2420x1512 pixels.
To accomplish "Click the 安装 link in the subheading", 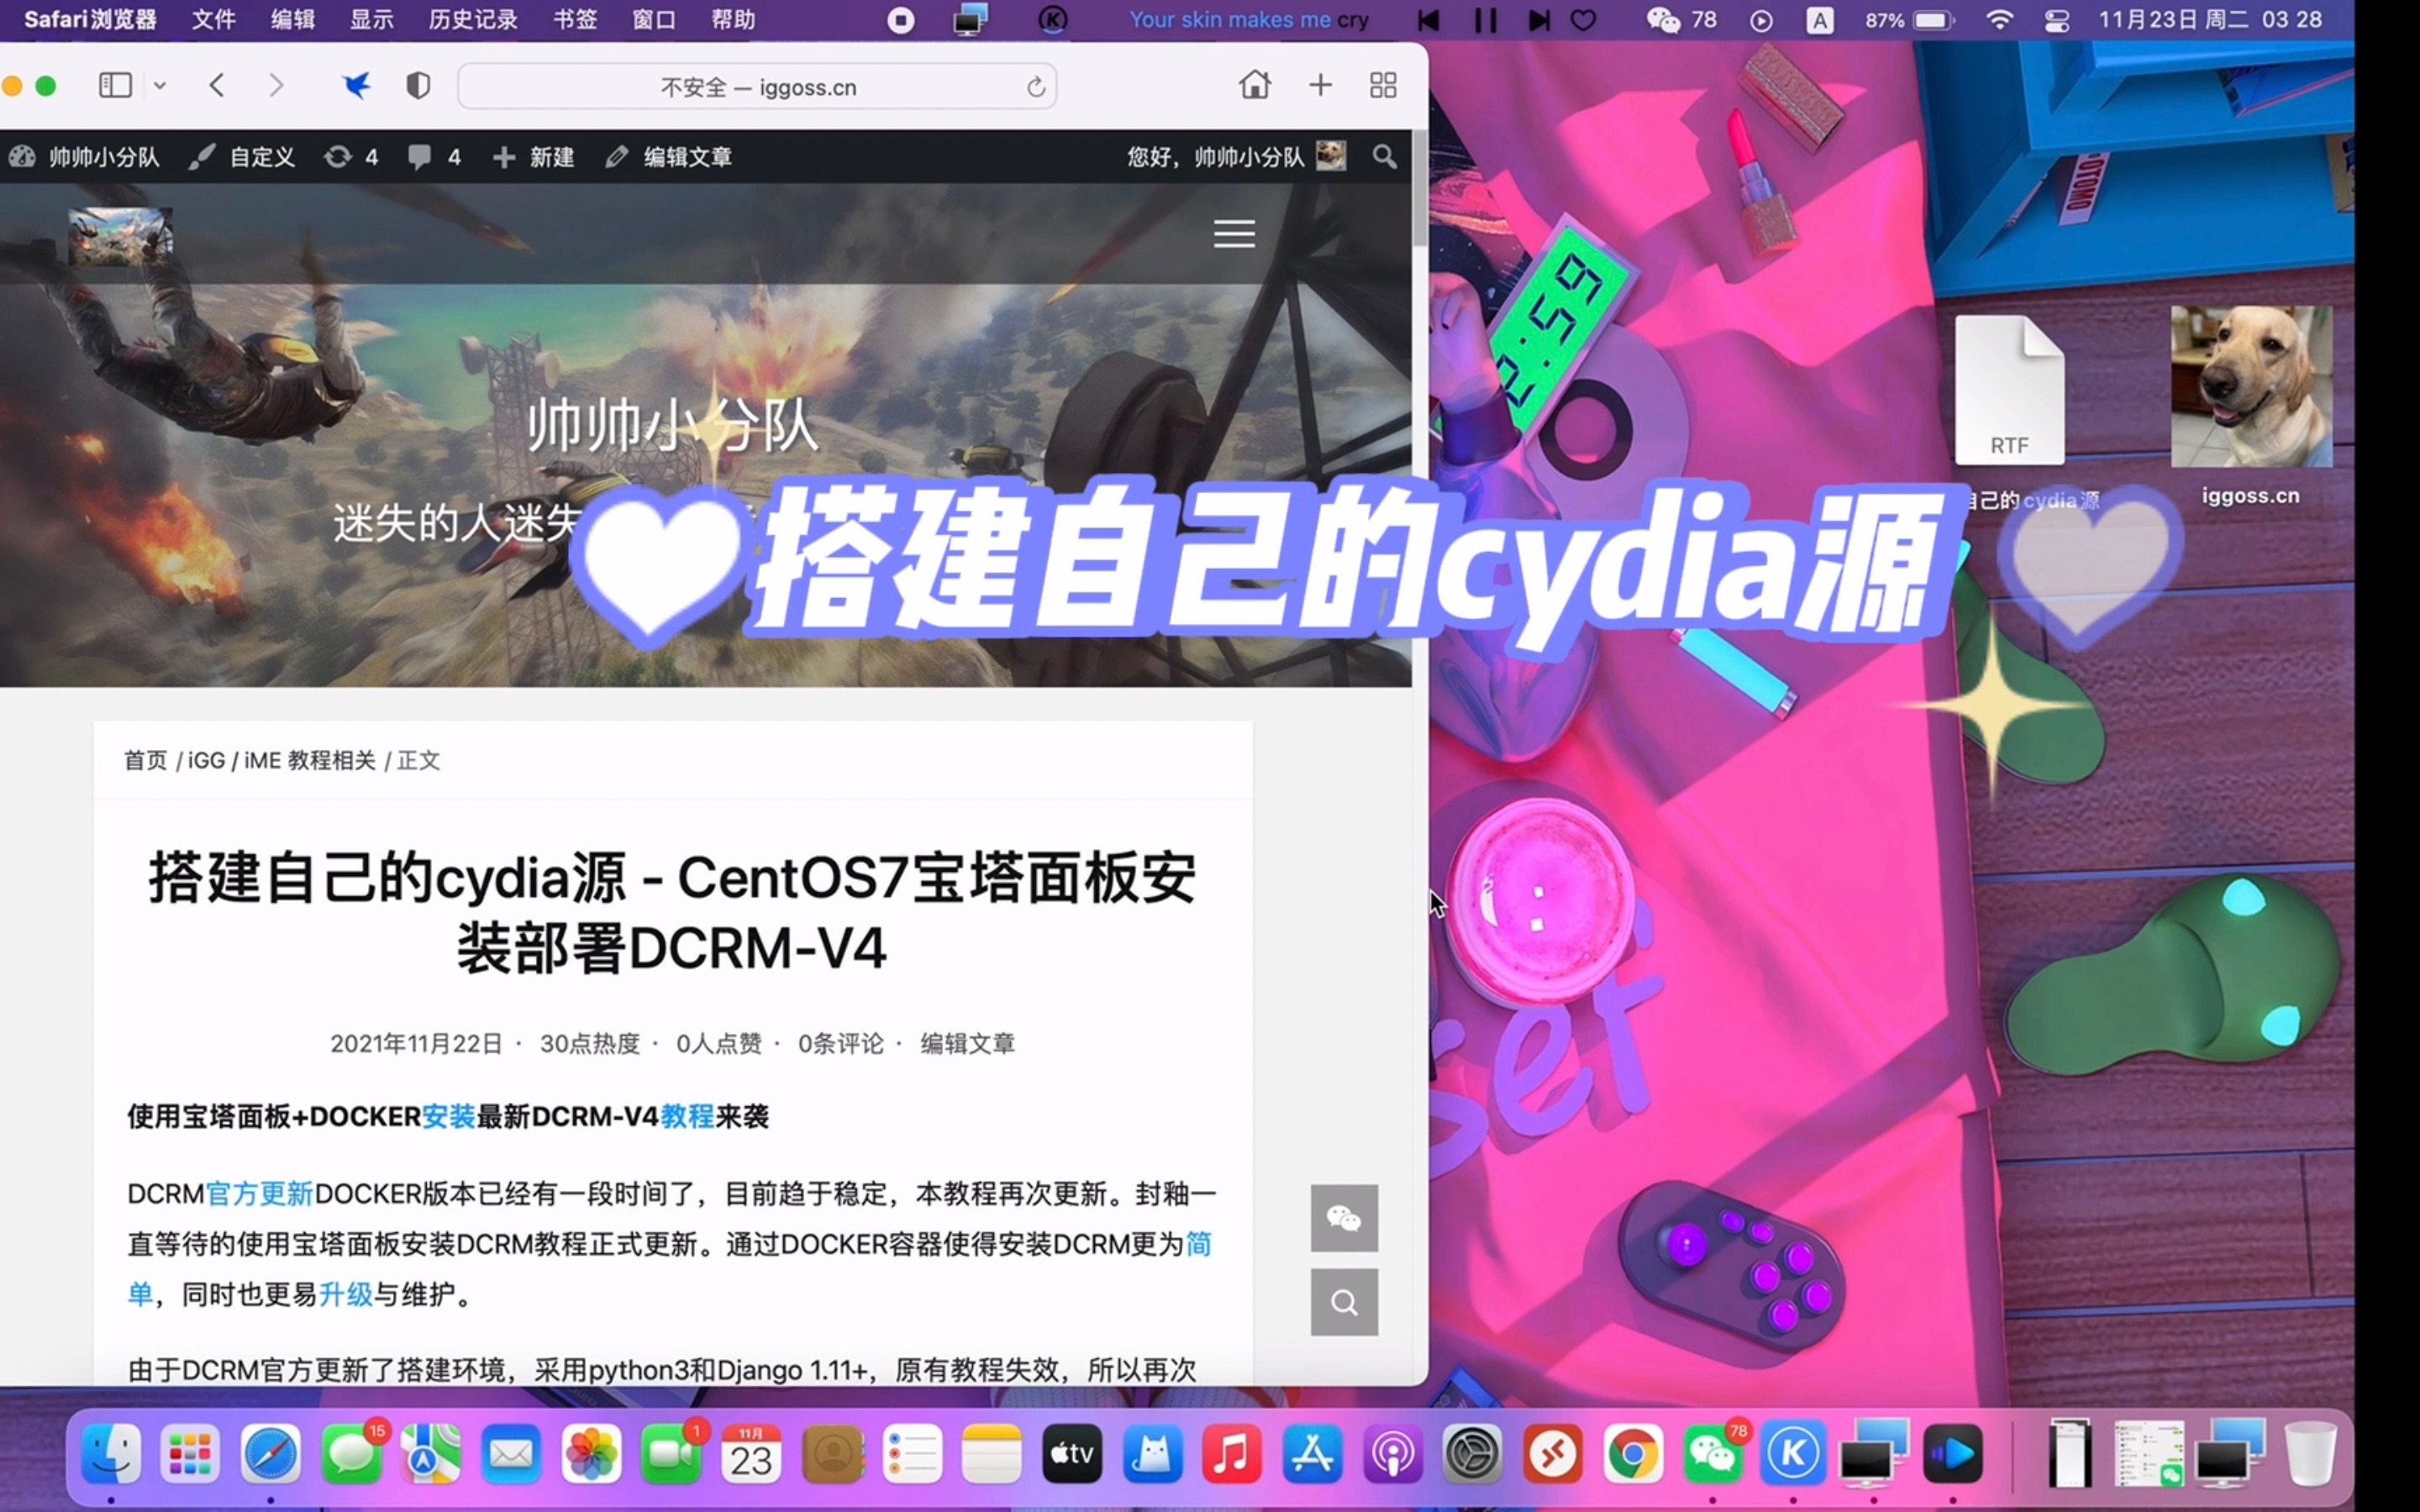I will (x=448, y=1117).
